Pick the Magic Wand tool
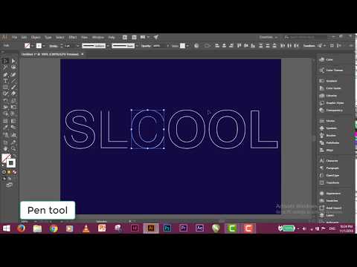Viewport: 357px width, 267px height. click(x=5, y=67)
